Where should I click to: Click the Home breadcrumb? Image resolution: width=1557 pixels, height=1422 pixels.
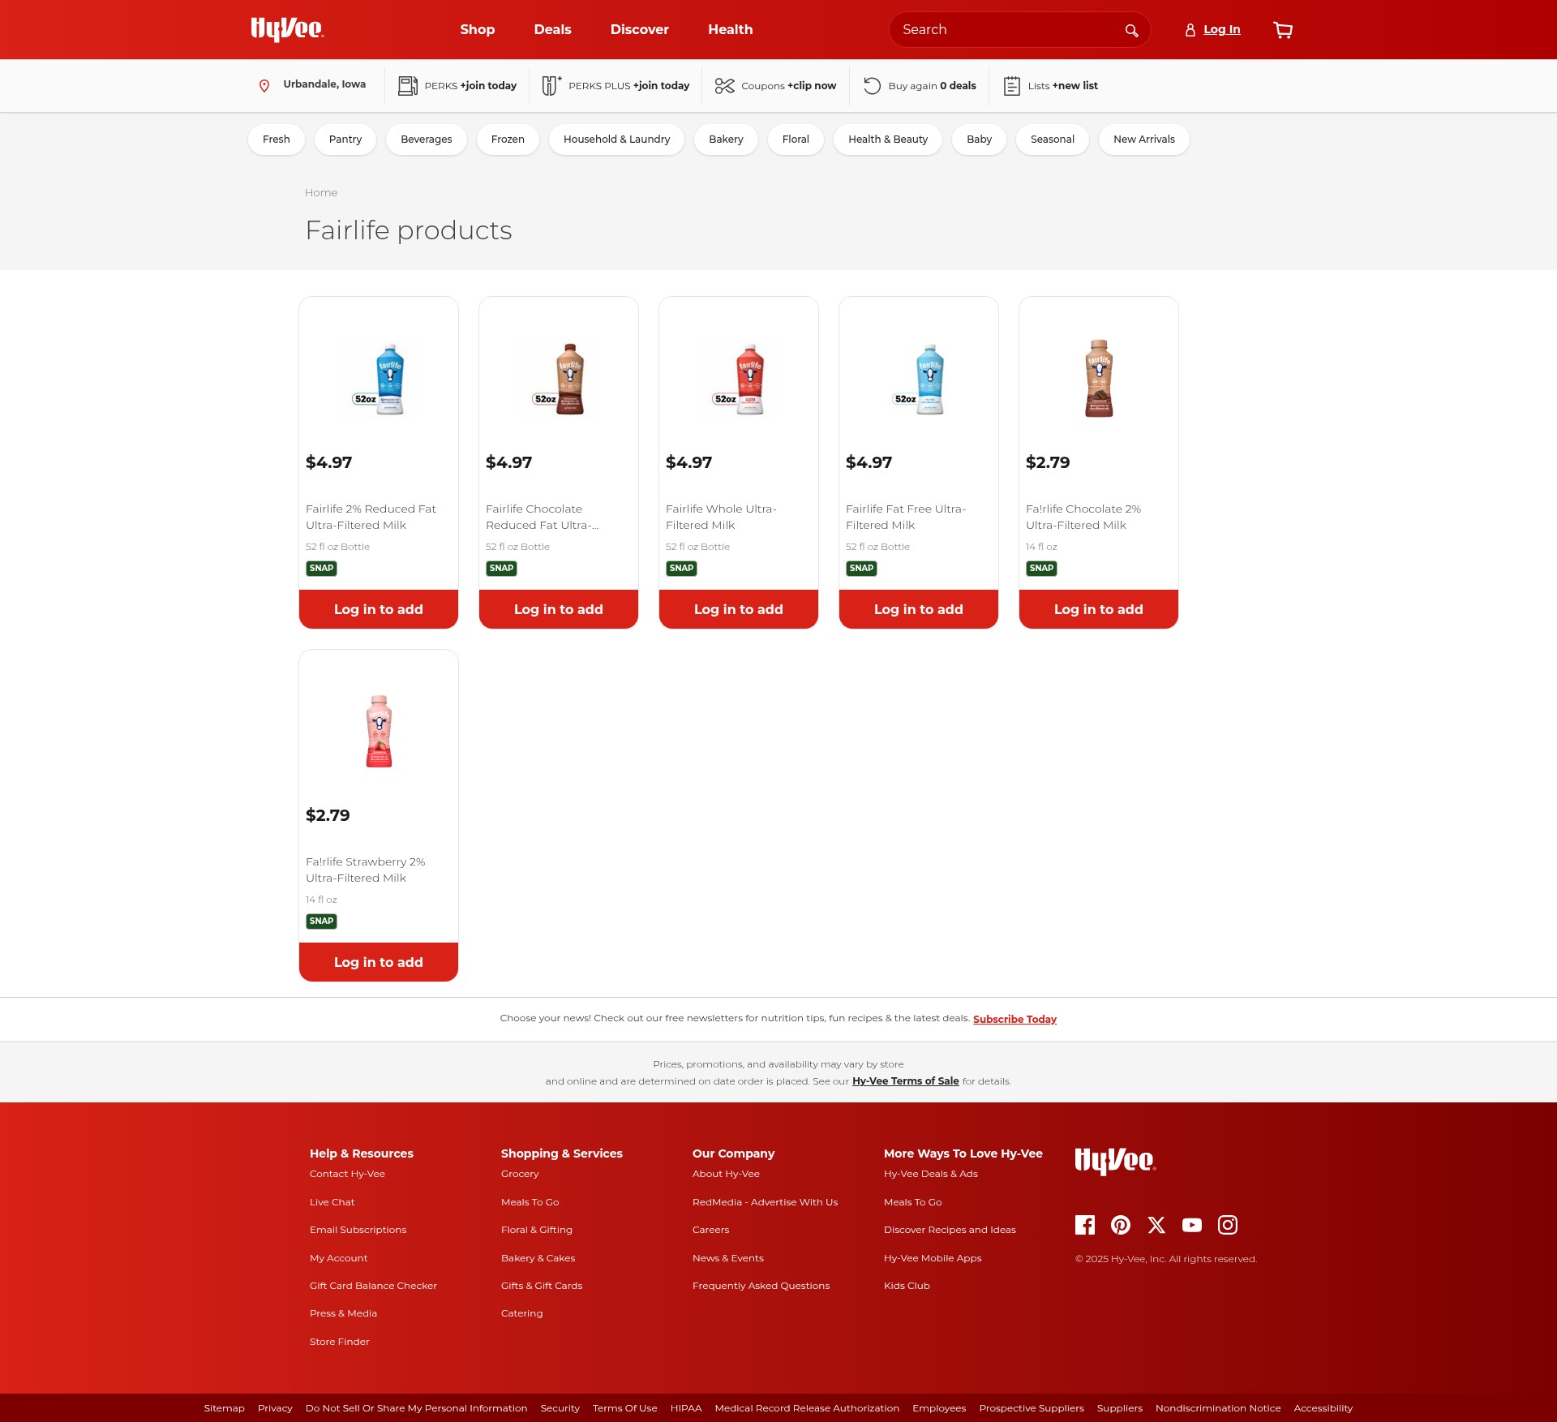click(x=321, y=193)
